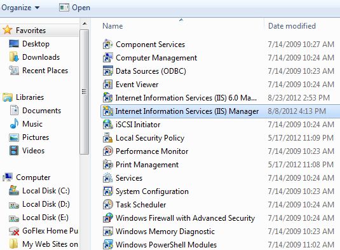Open the Pictures library icon

tap(14, 137)
